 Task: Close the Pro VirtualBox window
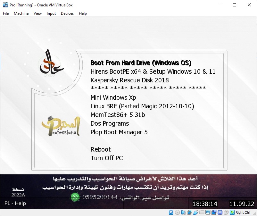(x=249, y=5)
